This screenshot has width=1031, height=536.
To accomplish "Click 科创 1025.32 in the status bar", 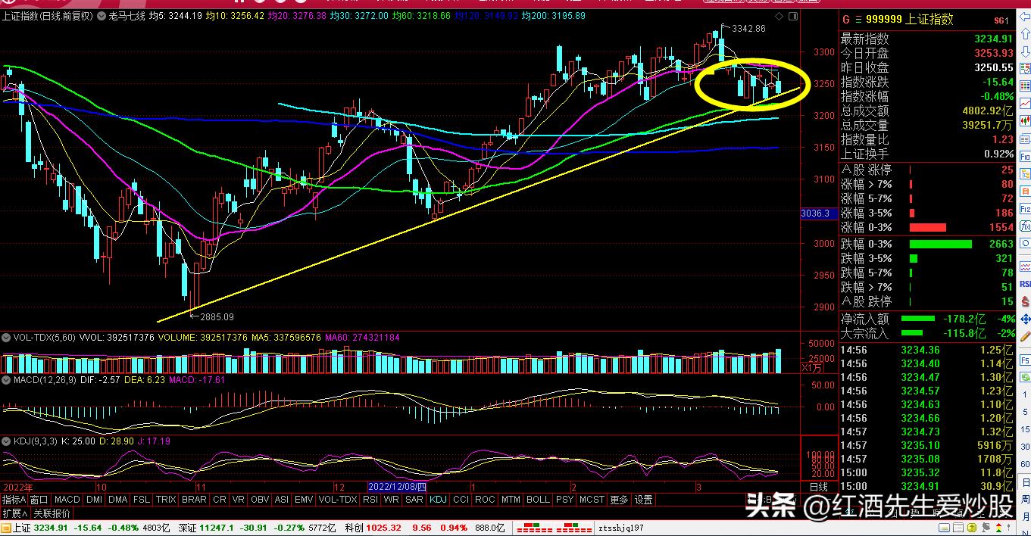I will [373, 528].
